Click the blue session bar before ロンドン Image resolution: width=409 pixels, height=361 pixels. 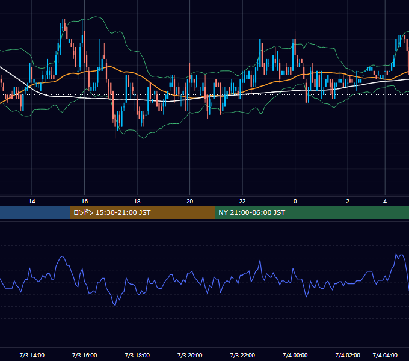(35, 212)
